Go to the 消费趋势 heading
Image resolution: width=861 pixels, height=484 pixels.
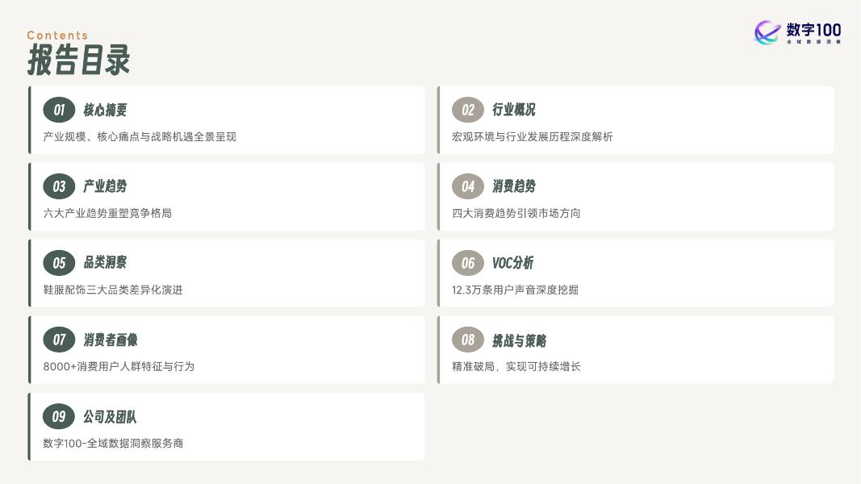click(514, 186)
